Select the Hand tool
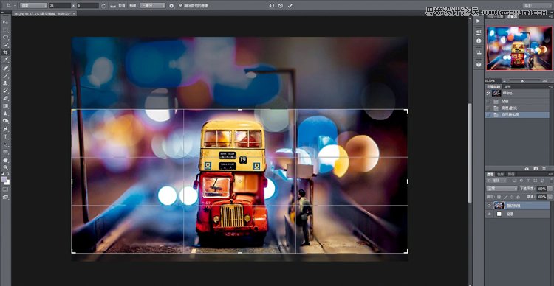554x286 pixels. 6,159
